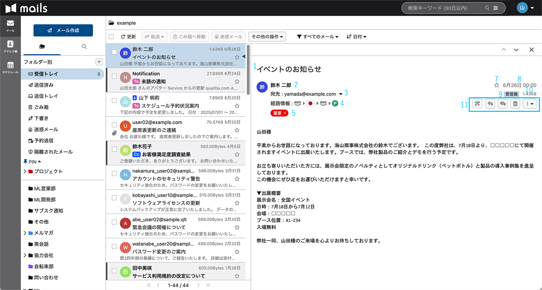The image size is (542, 290).
Task: Click the reply icon in the message actions
Action: pos(490,104)
